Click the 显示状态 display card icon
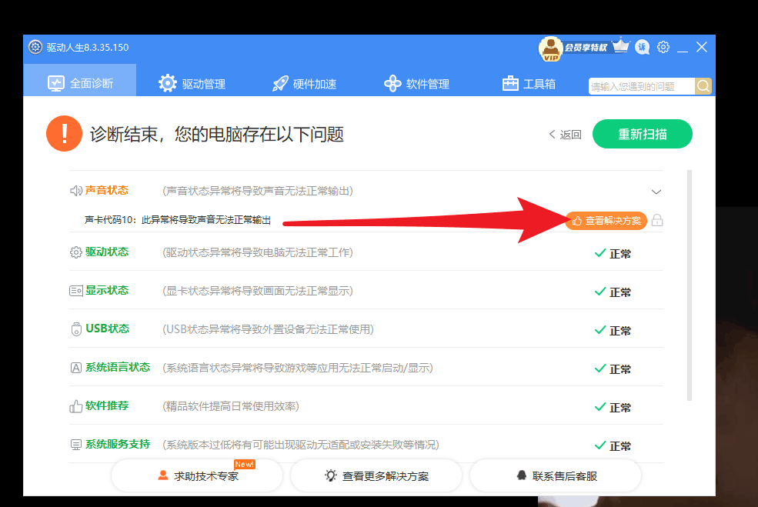 76,291
